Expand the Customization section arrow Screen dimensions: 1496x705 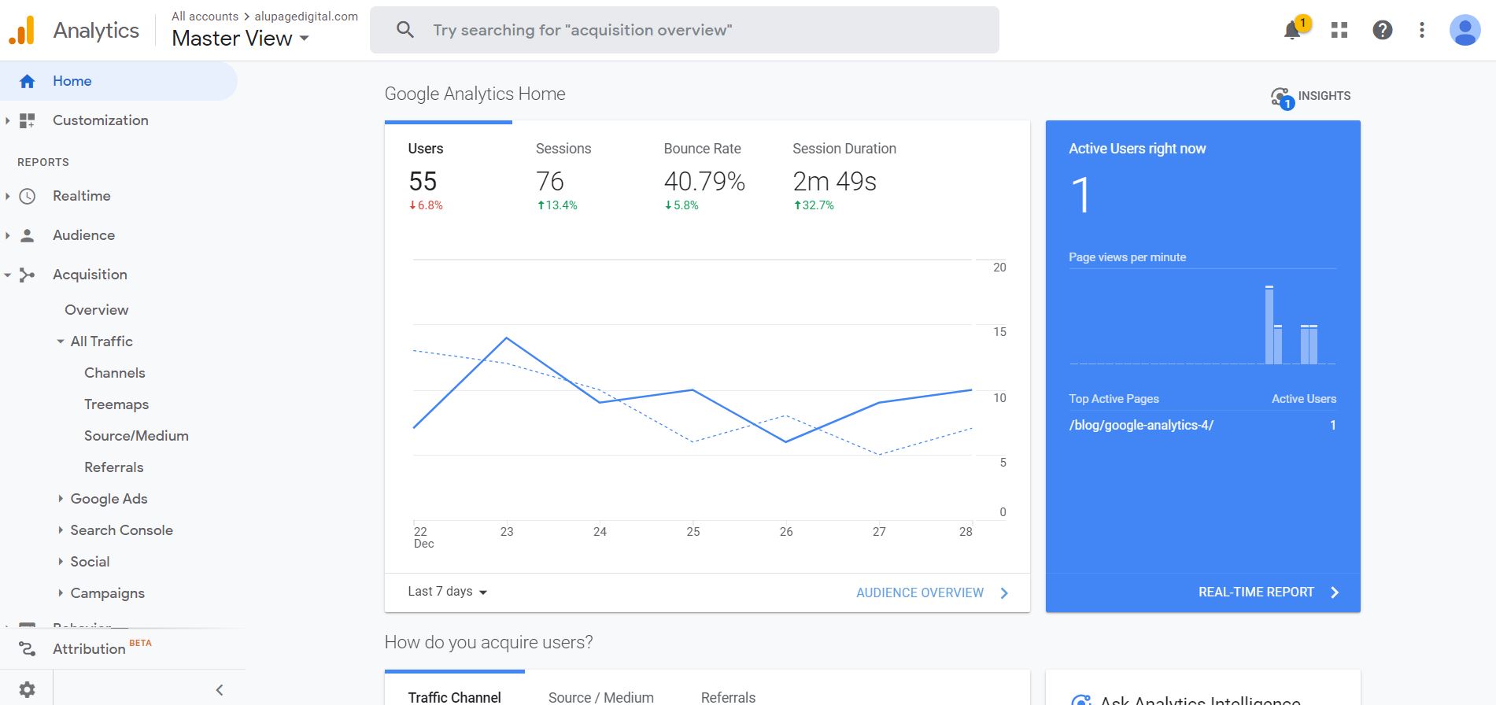(7, 120)
